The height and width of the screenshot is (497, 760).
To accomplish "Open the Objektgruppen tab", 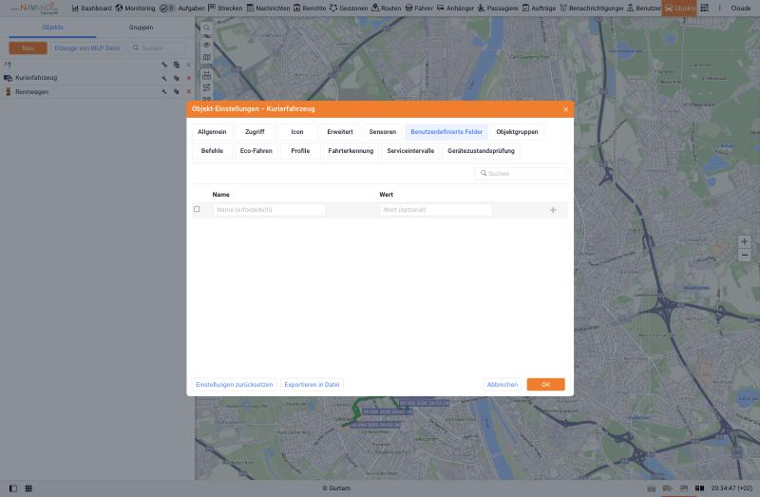I will tap(517, 132).
